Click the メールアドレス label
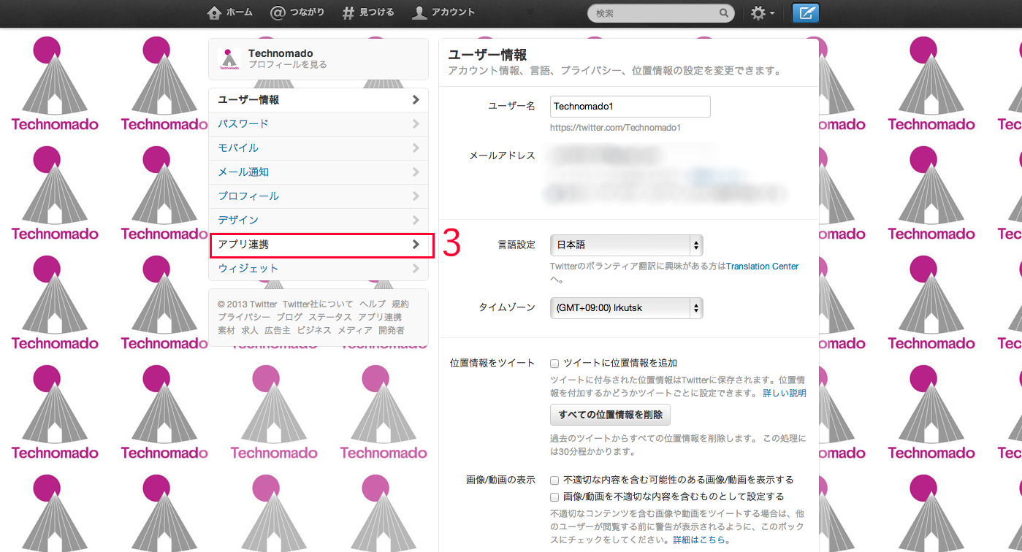 502,156
